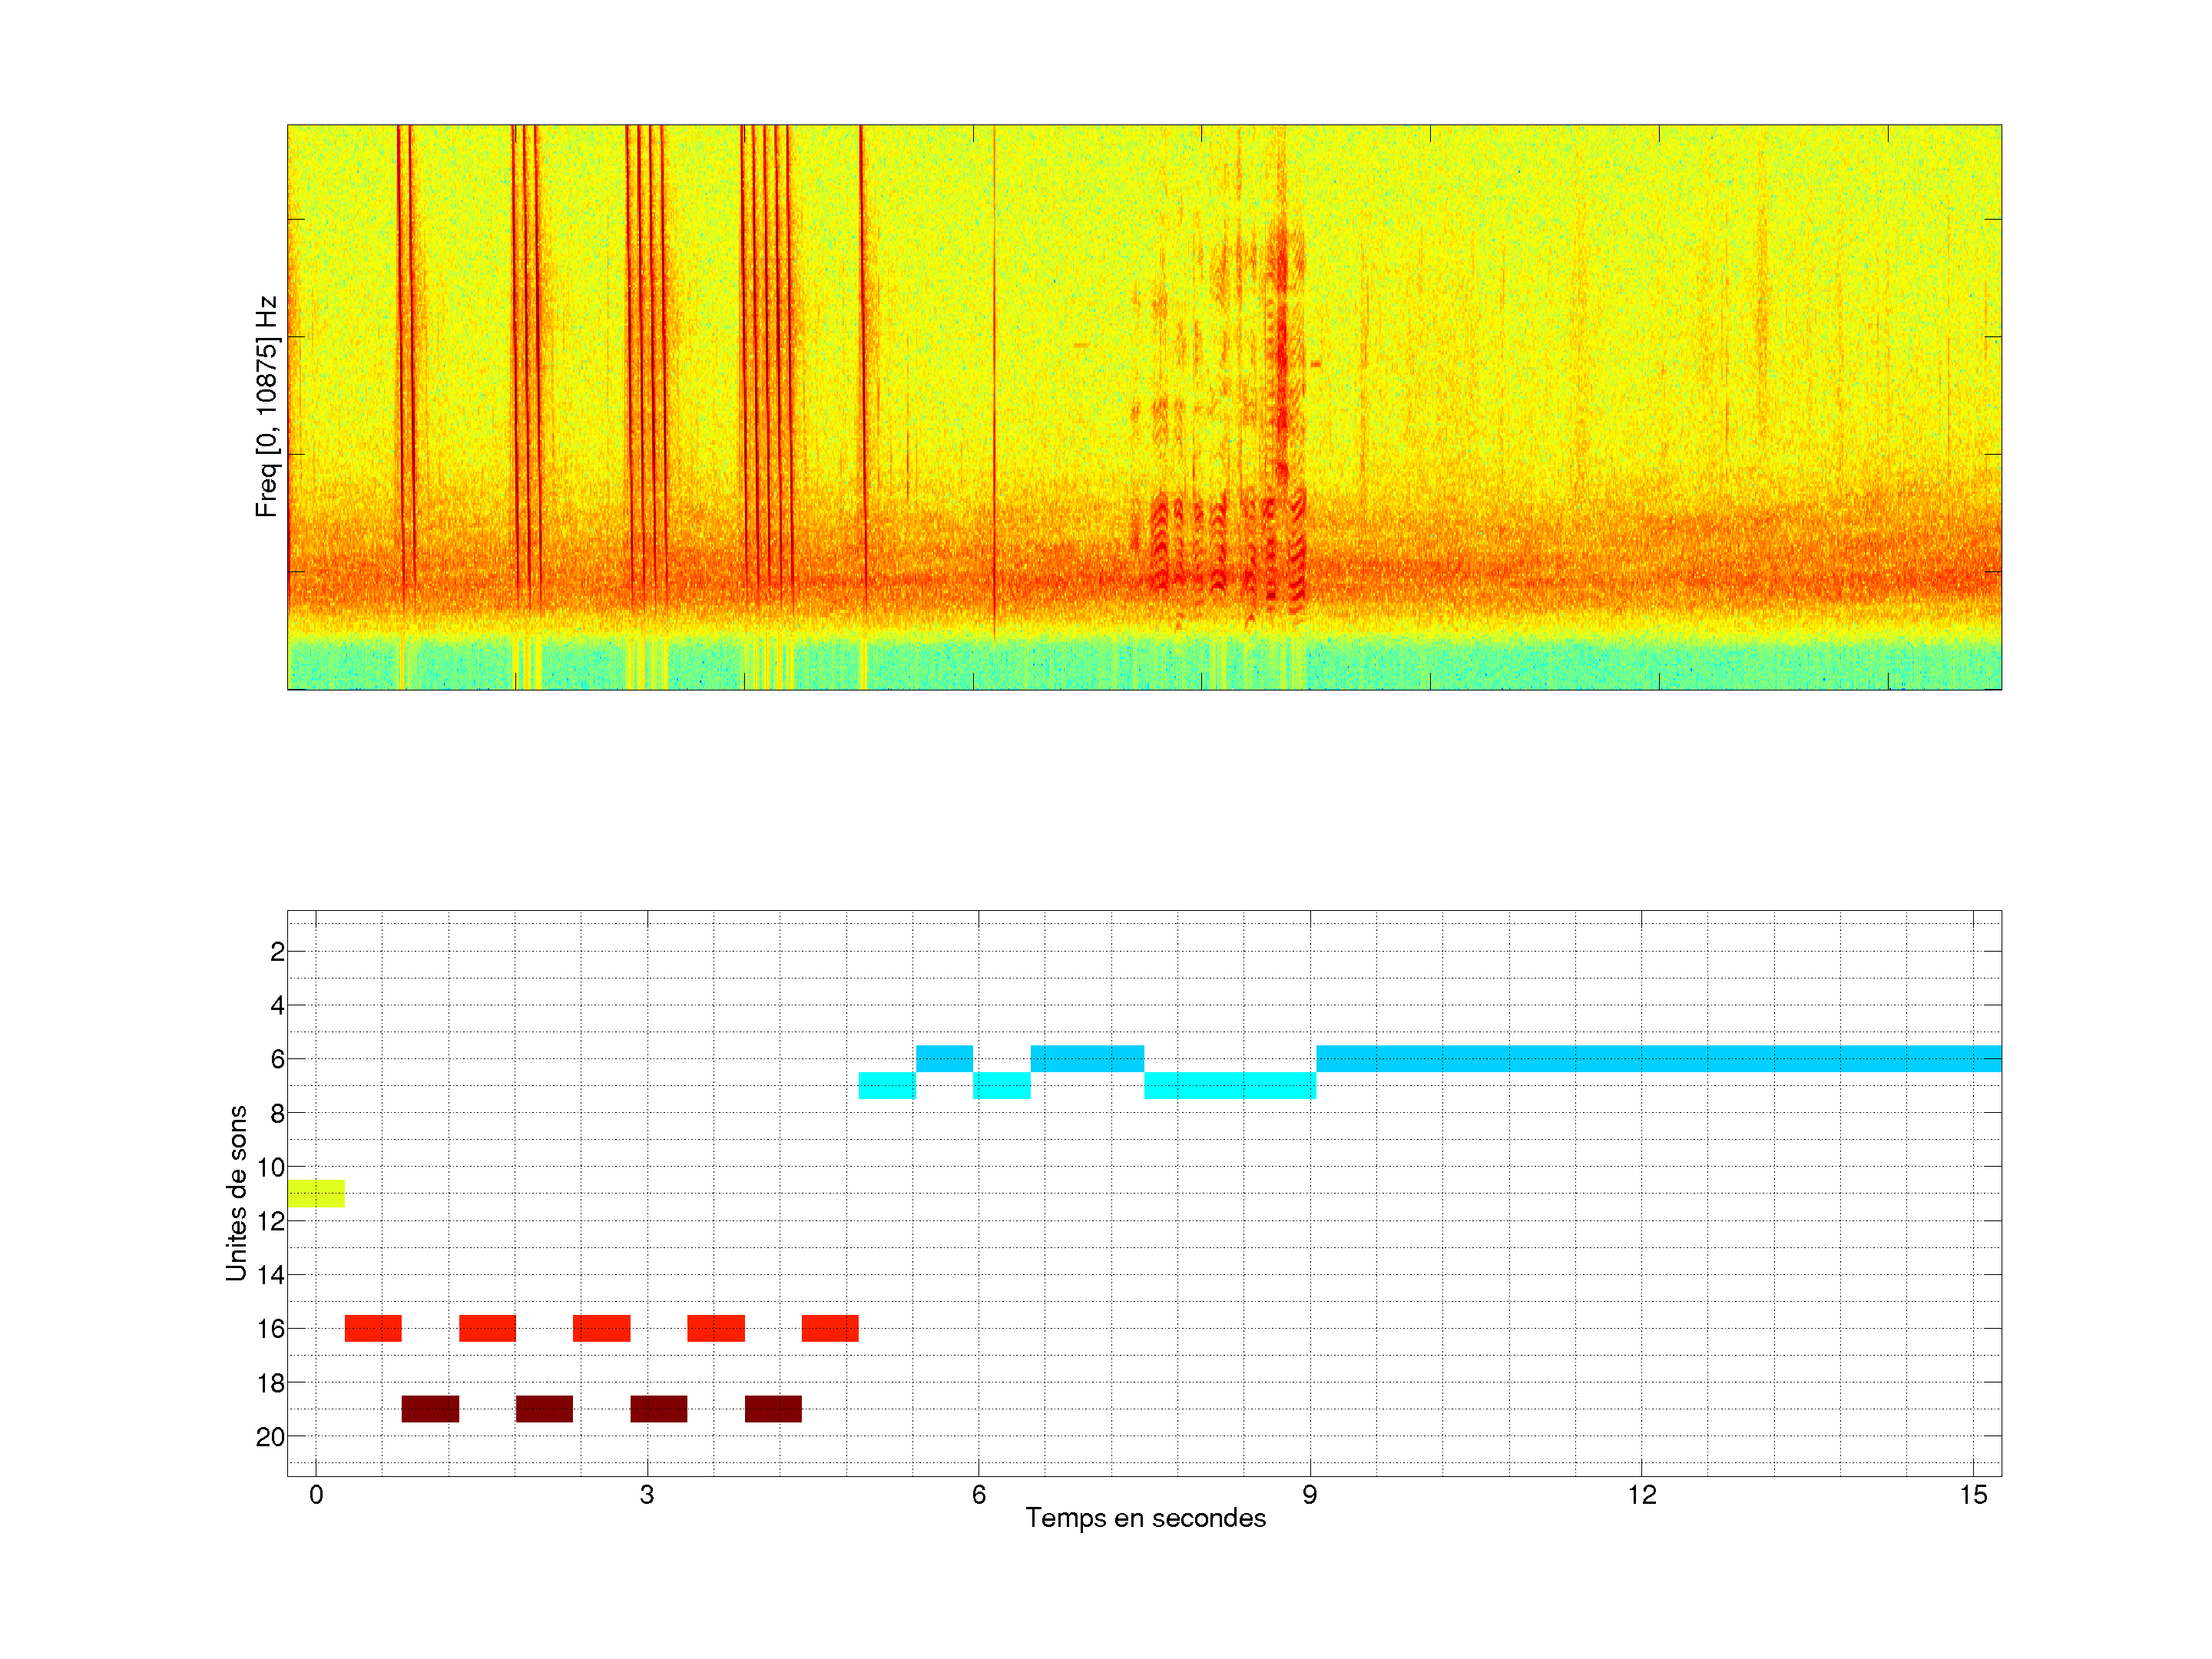This screenshot has width=2212, height=1659.
Task: Click the first cyan bar at unit 7
Action: point(887,1085)
